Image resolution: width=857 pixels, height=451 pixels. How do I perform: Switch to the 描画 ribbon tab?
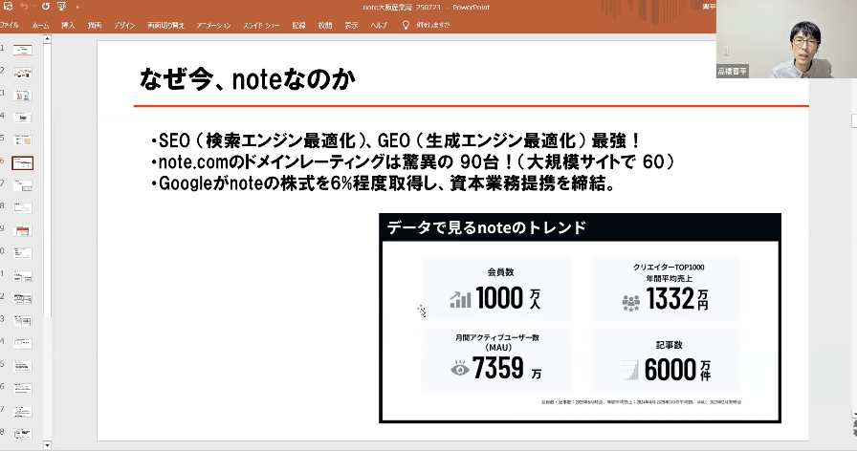click(x=95, y=25)
